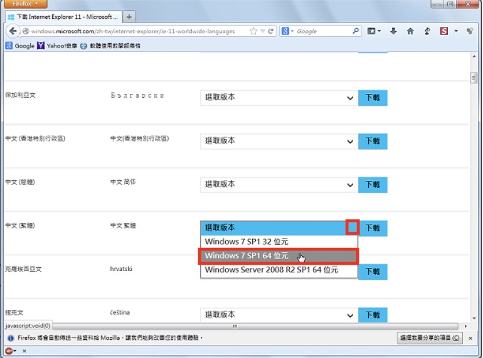Open the URL history dropdown arrow

click(x=262, y=31)
